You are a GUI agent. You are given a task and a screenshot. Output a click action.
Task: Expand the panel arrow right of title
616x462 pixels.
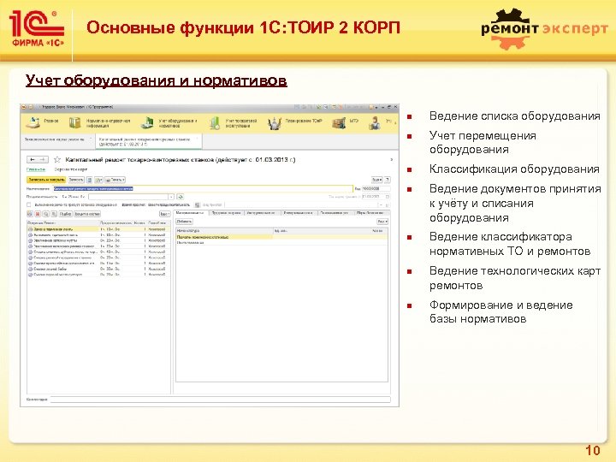[391, 159]
